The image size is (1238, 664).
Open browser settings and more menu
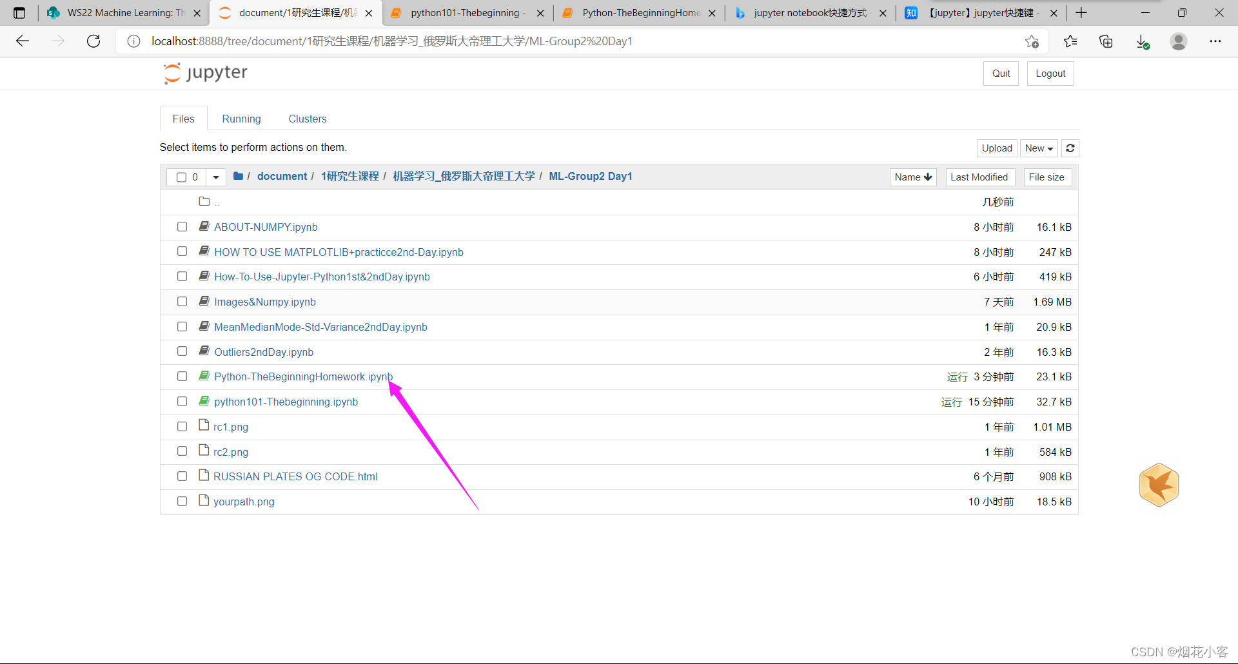(1215, 41)
